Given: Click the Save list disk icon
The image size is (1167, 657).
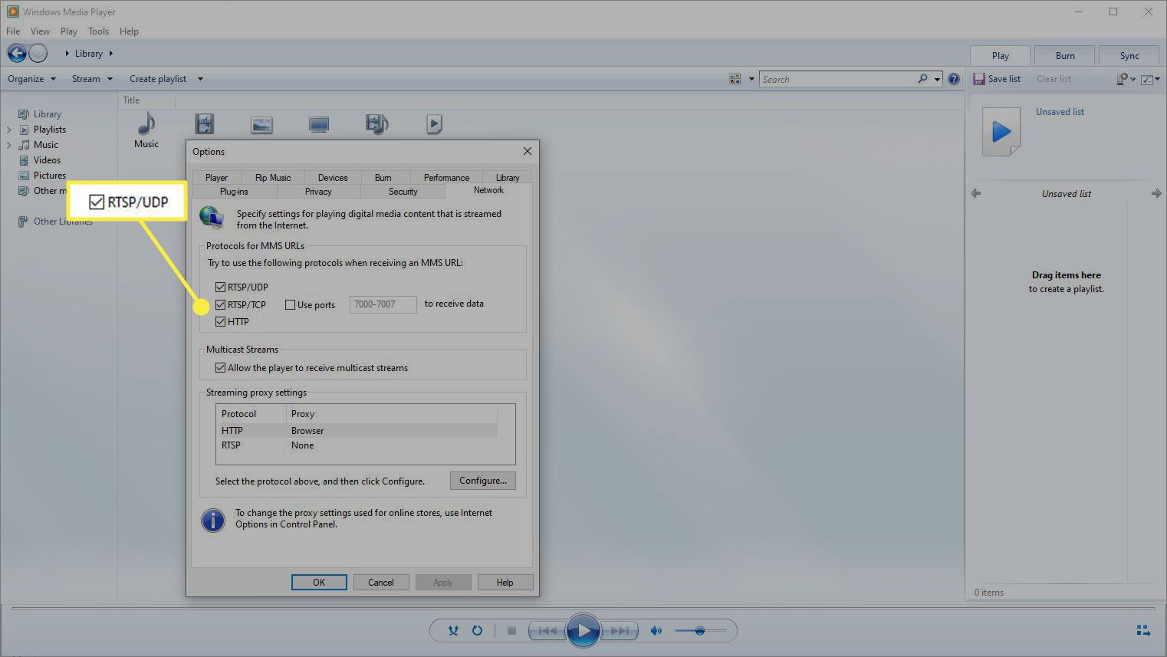Looking at the screenshot, I should click(x=978, y=79).
